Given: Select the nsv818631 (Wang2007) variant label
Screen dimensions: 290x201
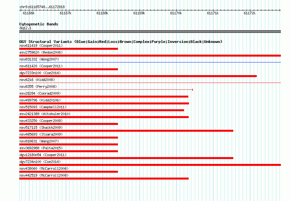Looking at the screenshot, I should pyautogui.click(x=39, y=141).
